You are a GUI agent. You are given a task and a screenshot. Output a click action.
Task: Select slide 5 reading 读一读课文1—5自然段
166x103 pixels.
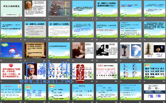point(107,9)
